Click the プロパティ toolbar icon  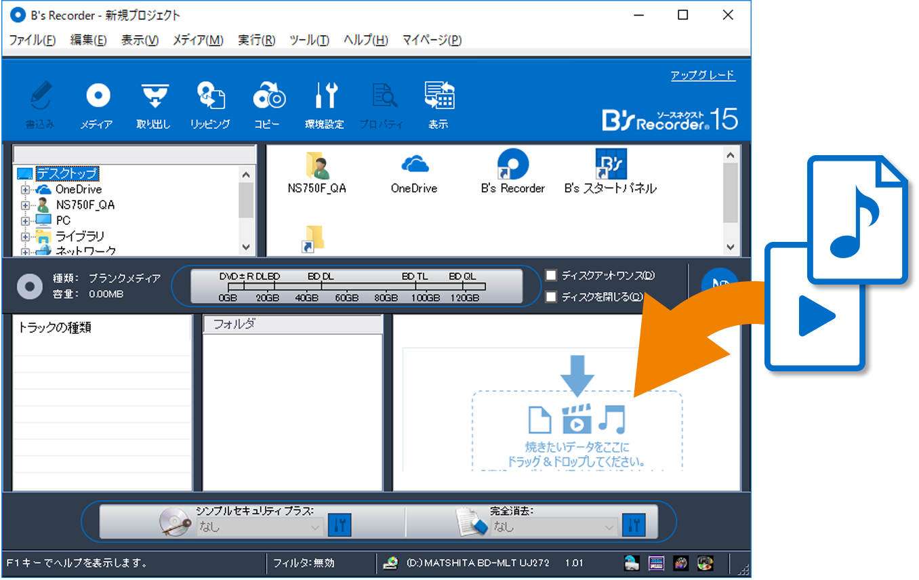[x=384, y=96]
